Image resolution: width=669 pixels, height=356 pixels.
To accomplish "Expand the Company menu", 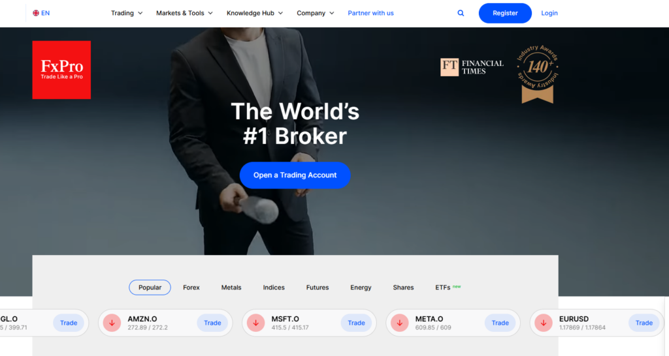I will [316, 13].
